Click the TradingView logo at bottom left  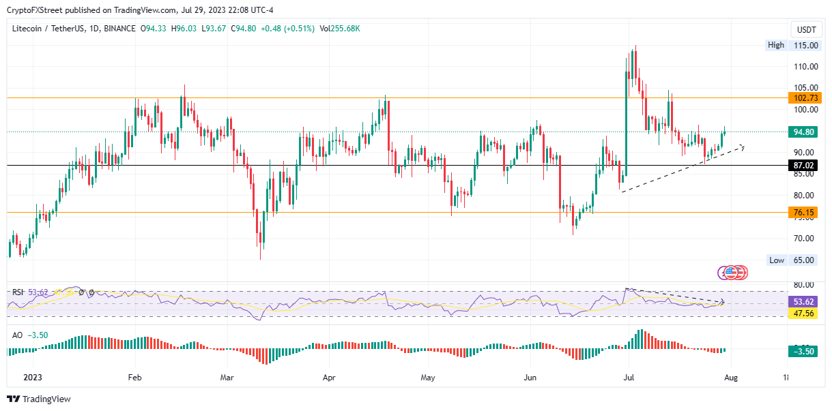[39, 399]
